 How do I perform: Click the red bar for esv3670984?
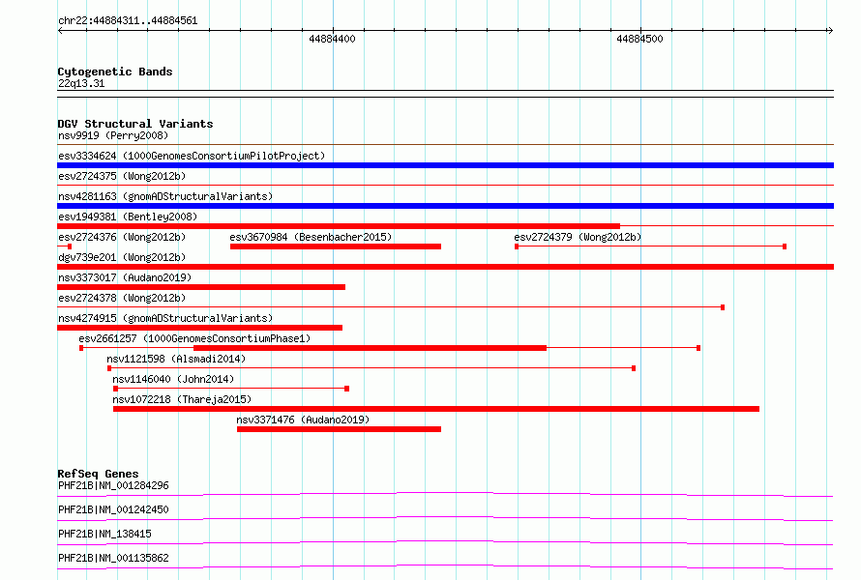point(336,246)
